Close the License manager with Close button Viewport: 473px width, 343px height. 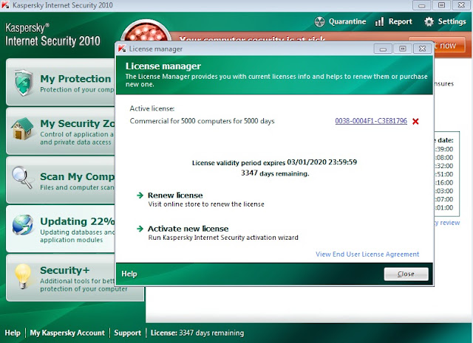pos(406,274)
